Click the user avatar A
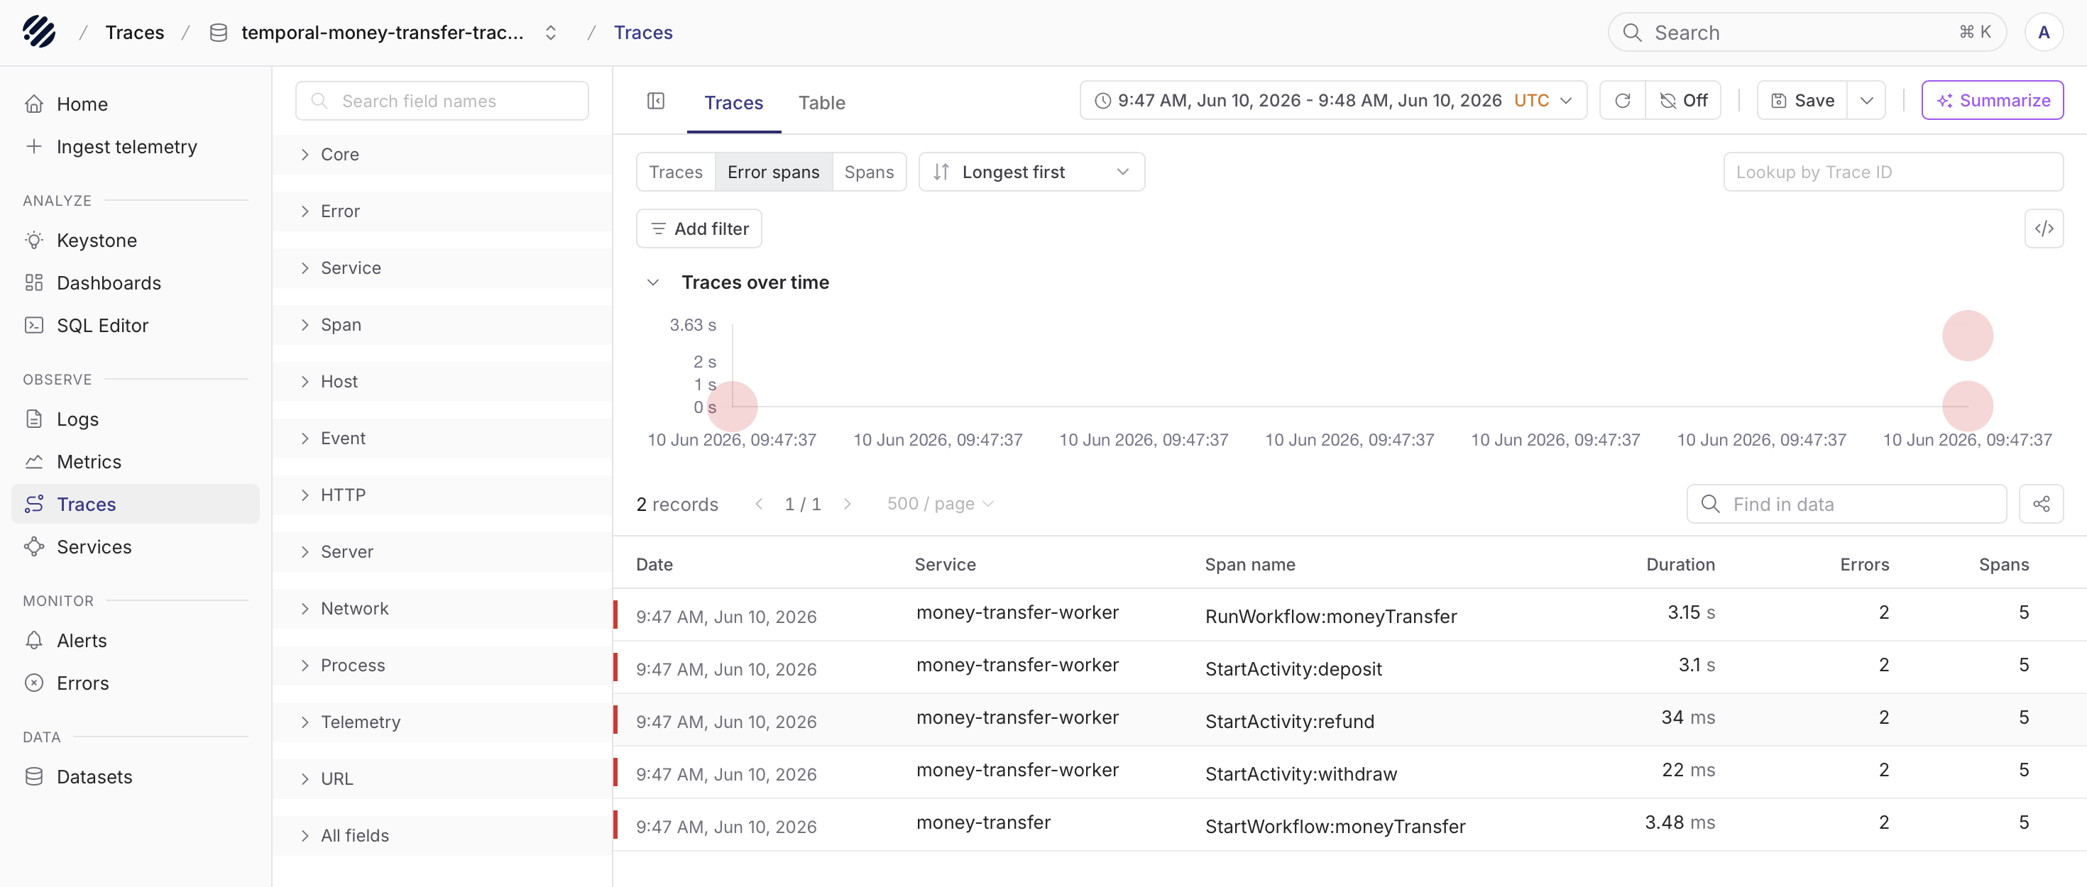 (2043, 33)
